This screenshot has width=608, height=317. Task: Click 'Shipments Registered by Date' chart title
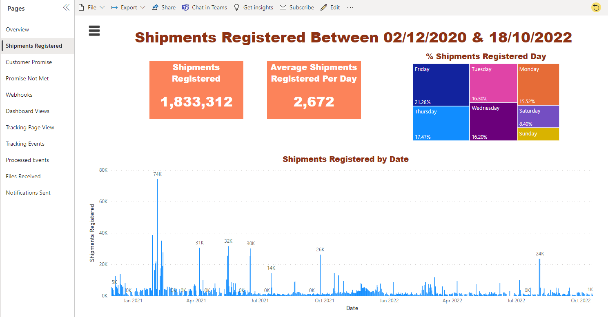click(345, 159)
